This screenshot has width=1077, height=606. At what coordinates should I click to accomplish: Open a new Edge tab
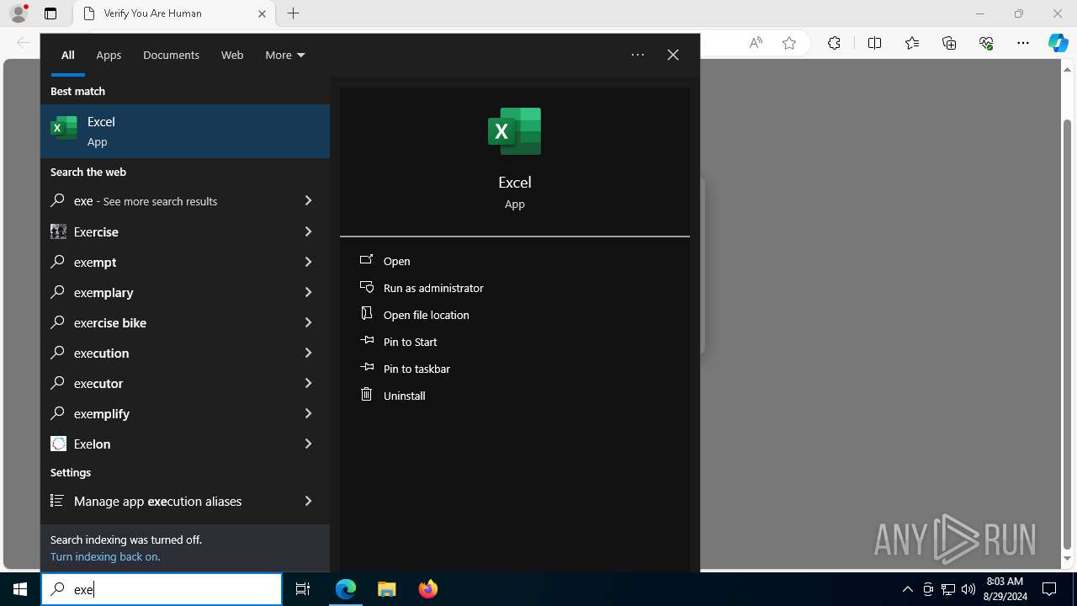(x=293, y=13)
